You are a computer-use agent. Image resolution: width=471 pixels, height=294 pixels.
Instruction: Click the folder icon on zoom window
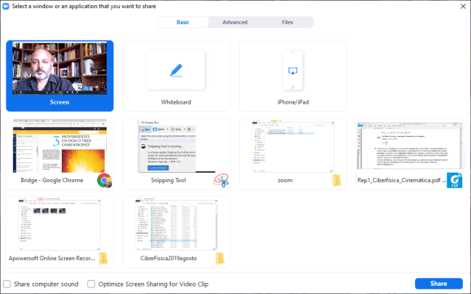[338, 181]
